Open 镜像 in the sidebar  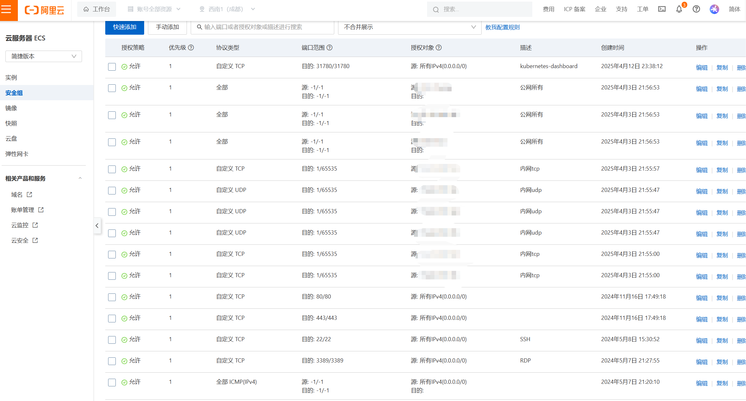(11, 108)
